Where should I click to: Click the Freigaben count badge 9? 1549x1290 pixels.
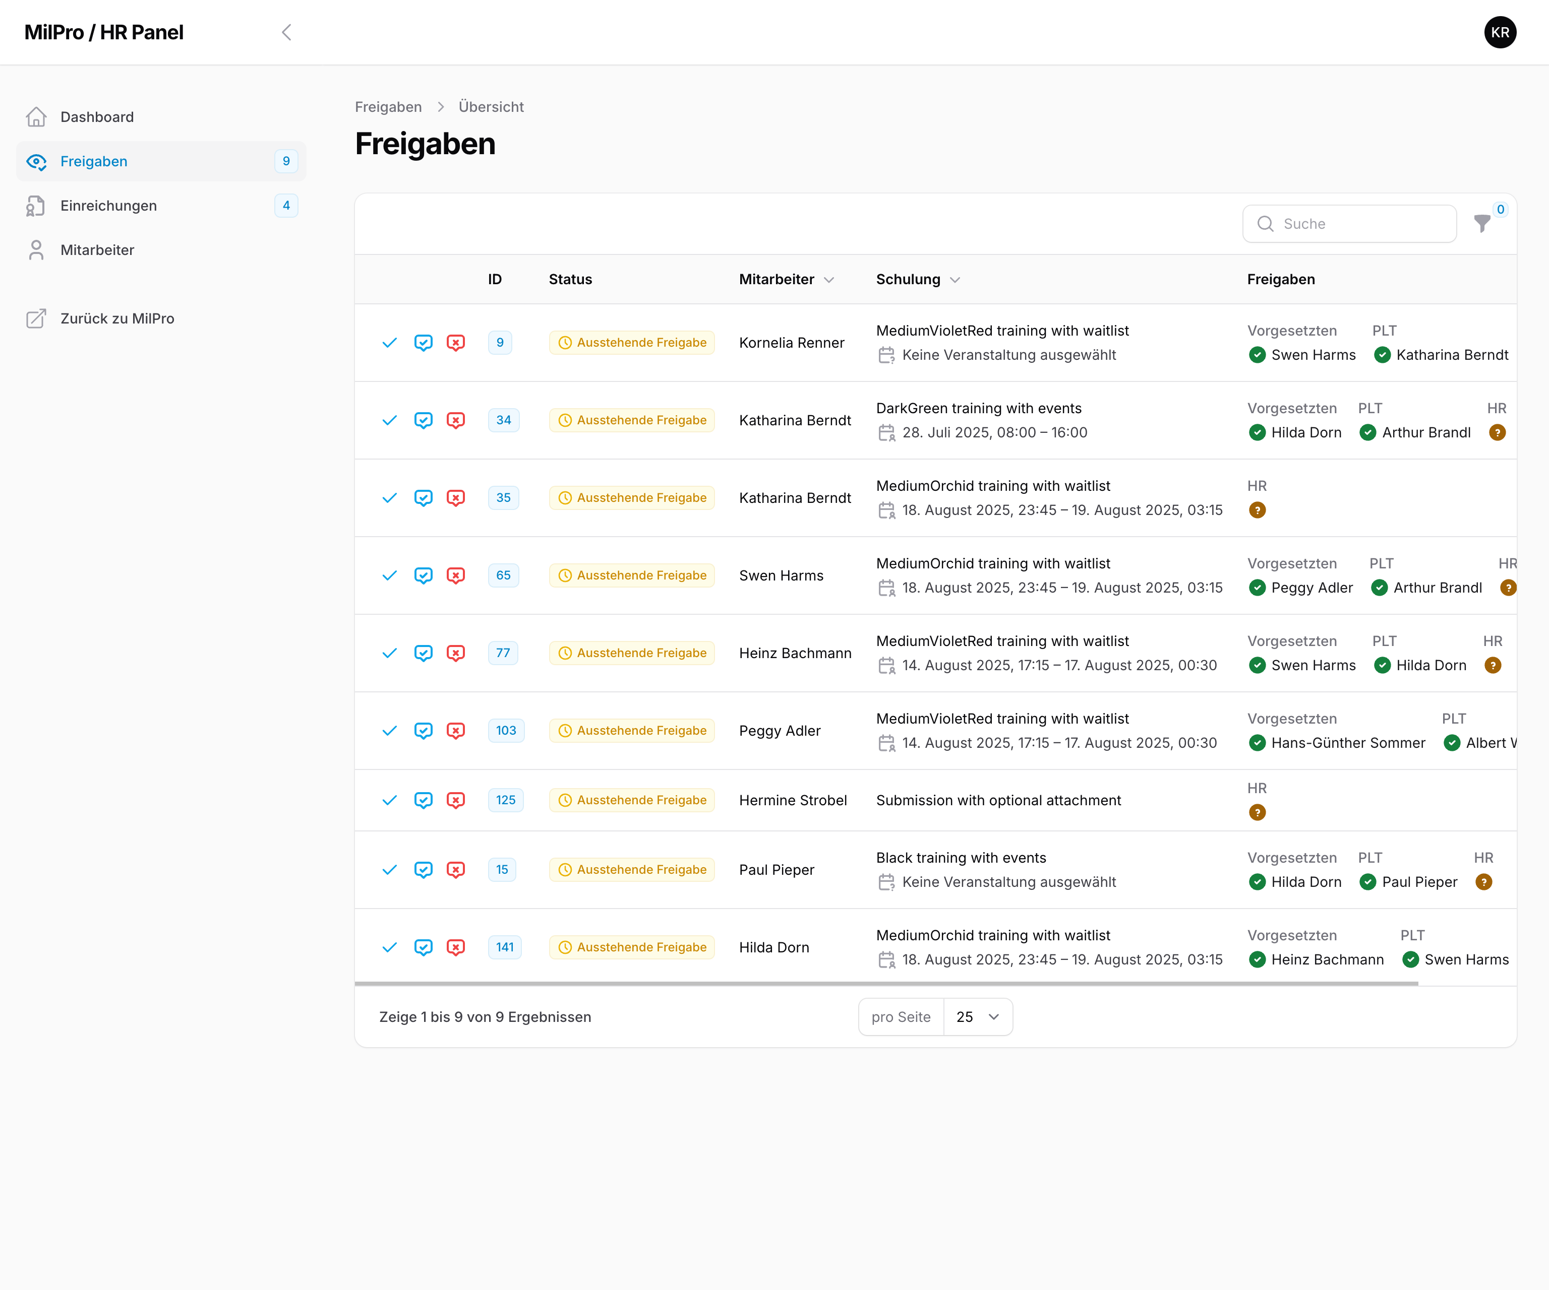(x=286, y=161)
